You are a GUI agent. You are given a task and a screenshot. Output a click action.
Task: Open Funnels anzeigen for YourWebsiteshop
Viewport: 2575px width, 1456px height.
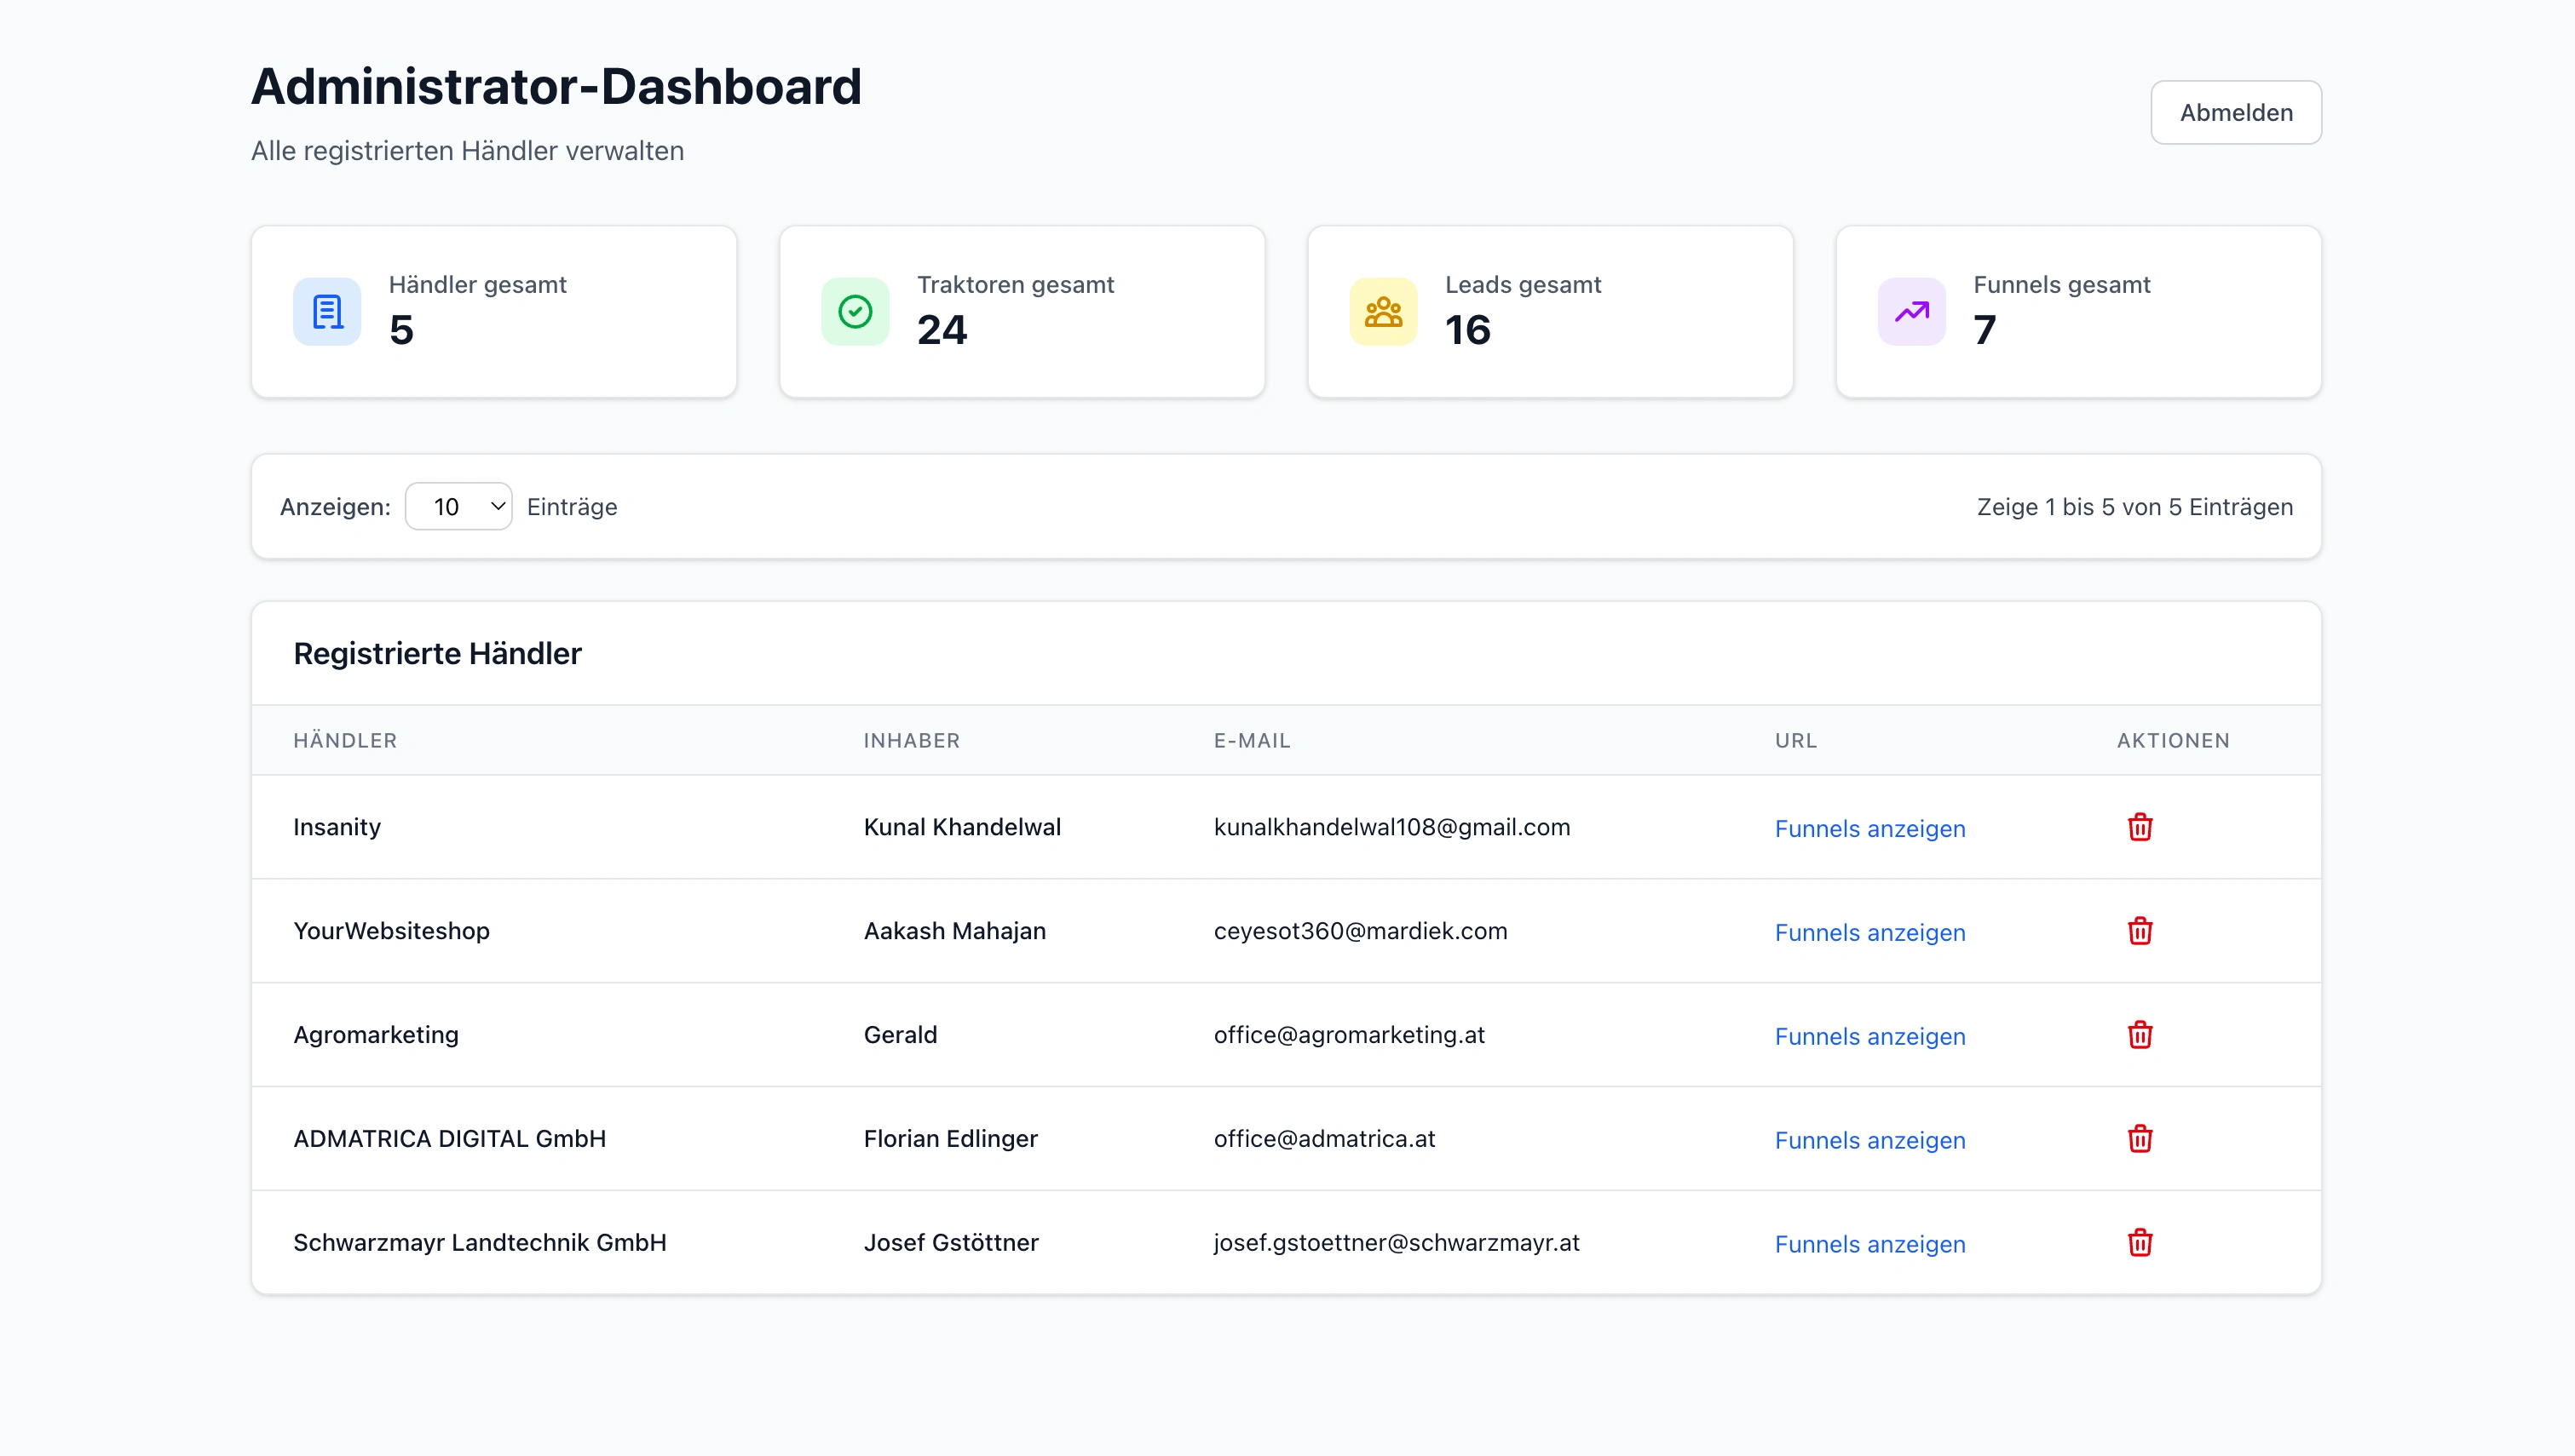point(1869,933)
